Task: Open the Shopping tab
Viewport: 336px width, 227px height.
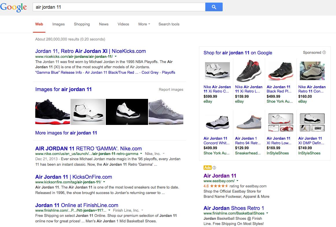Action: click(82, 24)
